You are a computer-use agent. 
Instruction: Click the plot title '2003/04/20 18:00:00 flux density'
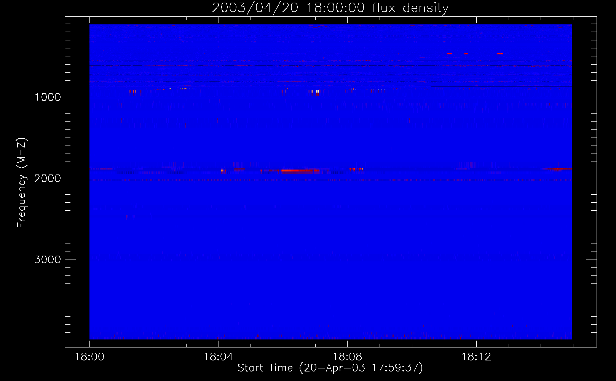click(x=330, y=8)
